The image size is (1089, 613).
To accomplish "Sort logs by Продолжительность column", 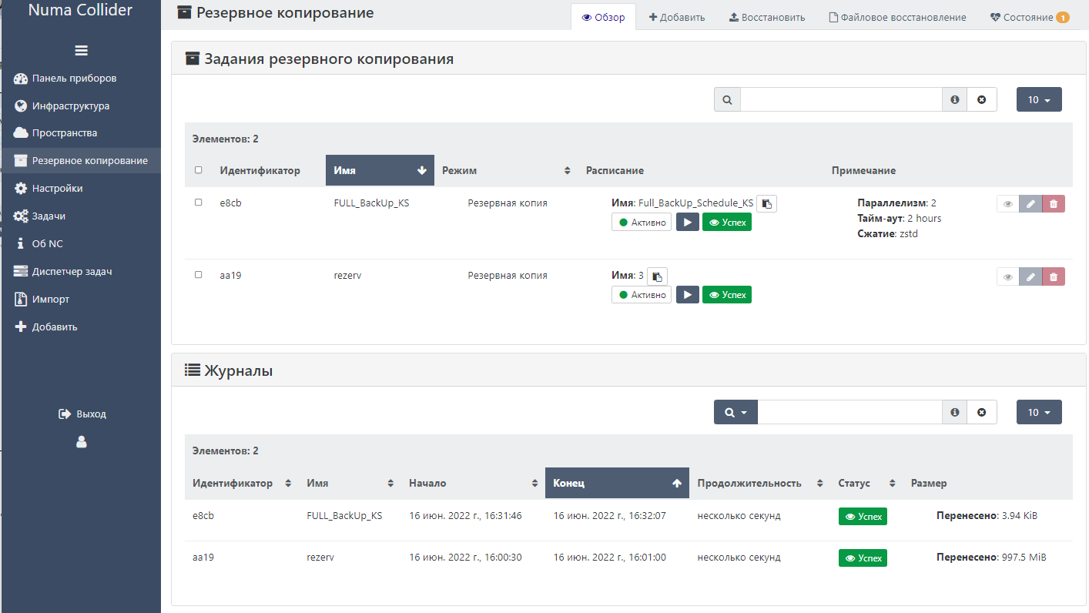I will (x=759, y=483).
